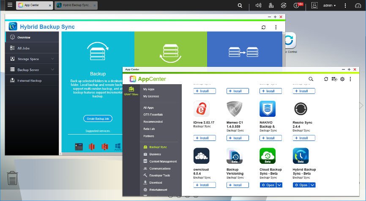Click the green Restore panel icon
Viewport: 366px width, 201px height.
171,53
